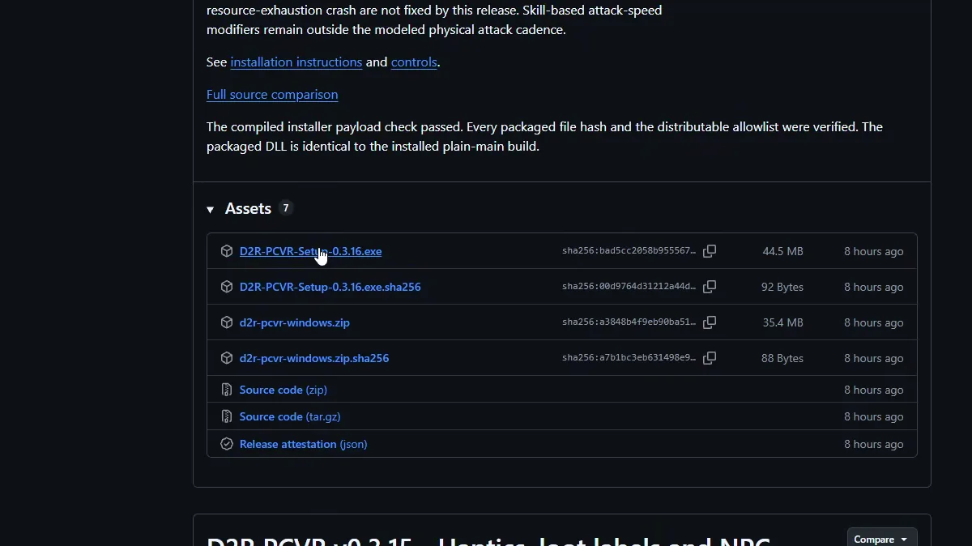Click the 92 Bytes size value
Viewport: 972px width, 546px height.
[x=782, y=287]
